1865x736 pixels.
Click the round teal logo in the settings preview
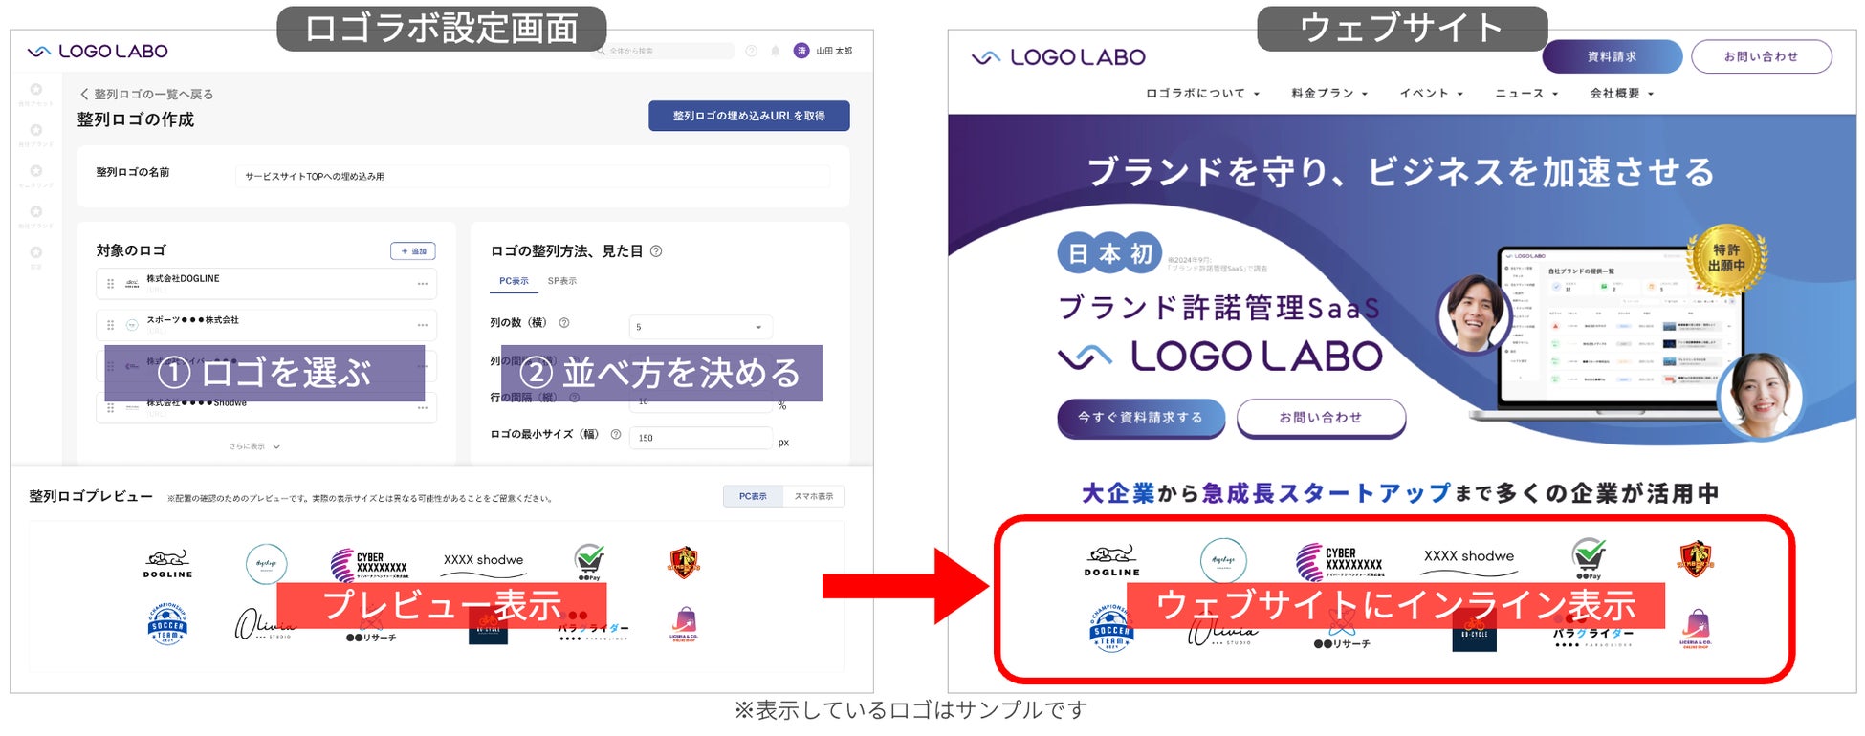pos(267,564)
